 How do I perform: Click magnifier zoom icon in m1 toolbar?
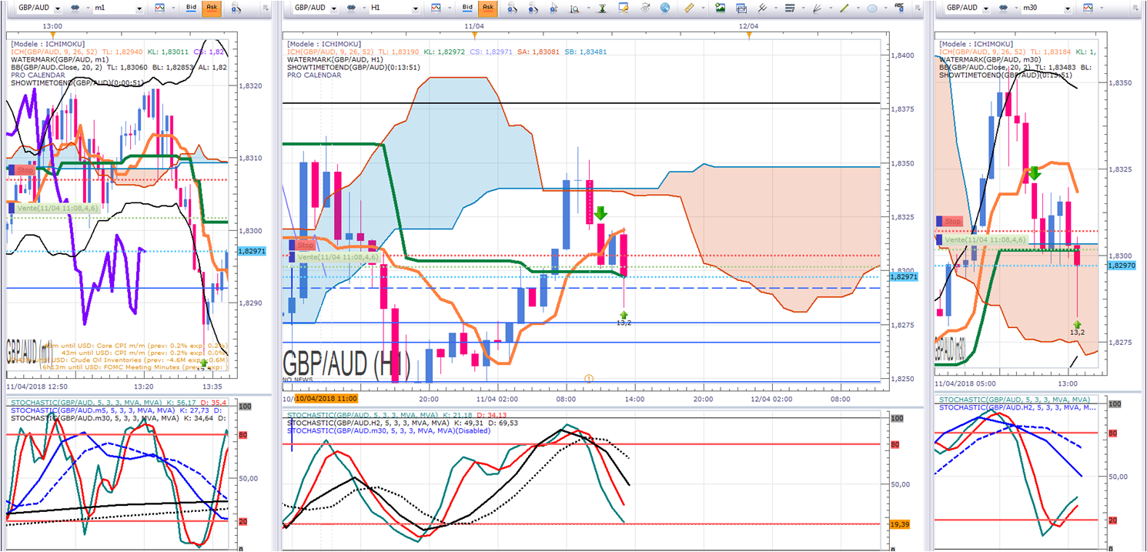coord(236,8)
